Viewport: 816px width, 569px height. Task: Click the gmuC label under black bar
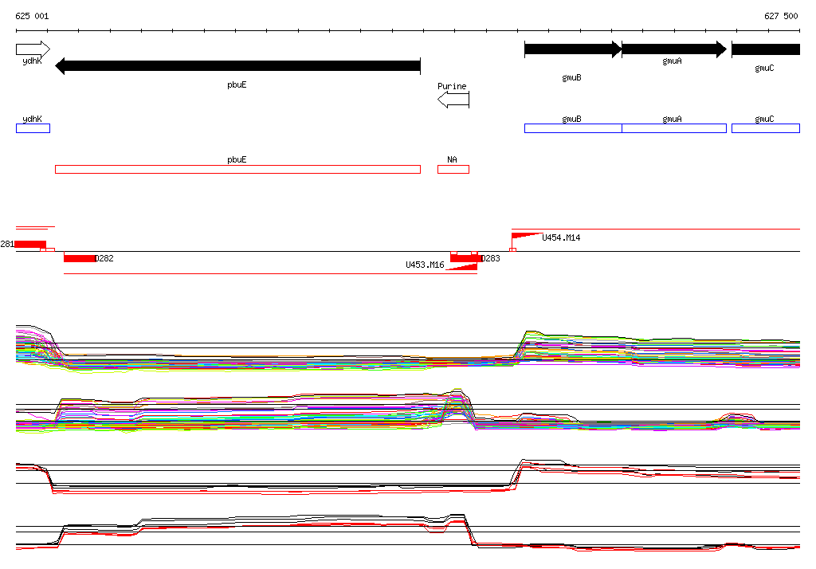coord(764,69)
